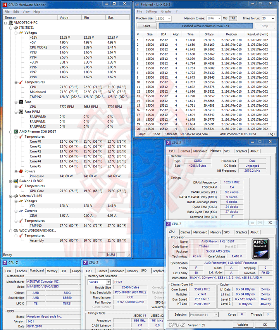The height and width of the screenshot is (330, 279).
Task: Click the DRAM Frequency 1028.1 MHz value
Action: tap(232, 182)
